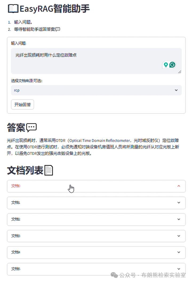Click the green lightbulb suggestion icon

pos(166,65)
